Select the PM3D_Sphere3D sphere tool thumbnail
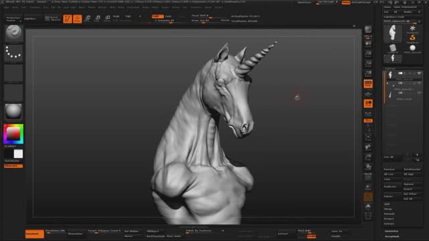This screenshot has height=241, width=429. pos(412,48)
